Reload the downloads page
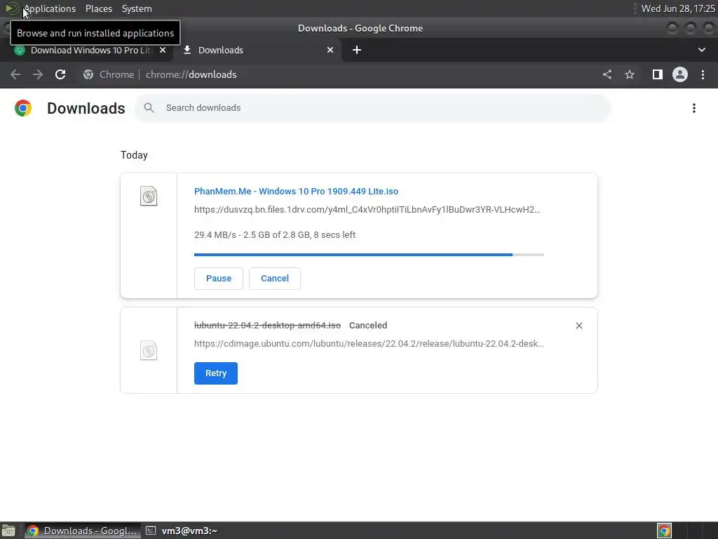Image resolution: width=718 pixels, height=539 pixels. click(x=60, y=74)
